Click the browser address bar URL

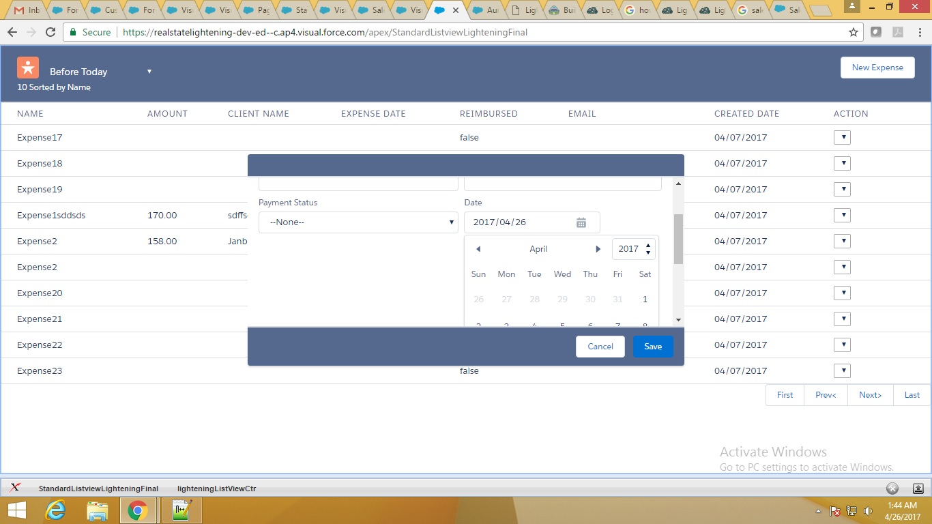click(x=325, y=32)
